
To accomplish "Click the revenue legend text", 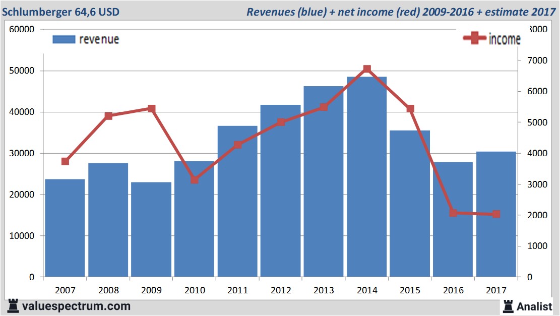I will tap(99, 39).
